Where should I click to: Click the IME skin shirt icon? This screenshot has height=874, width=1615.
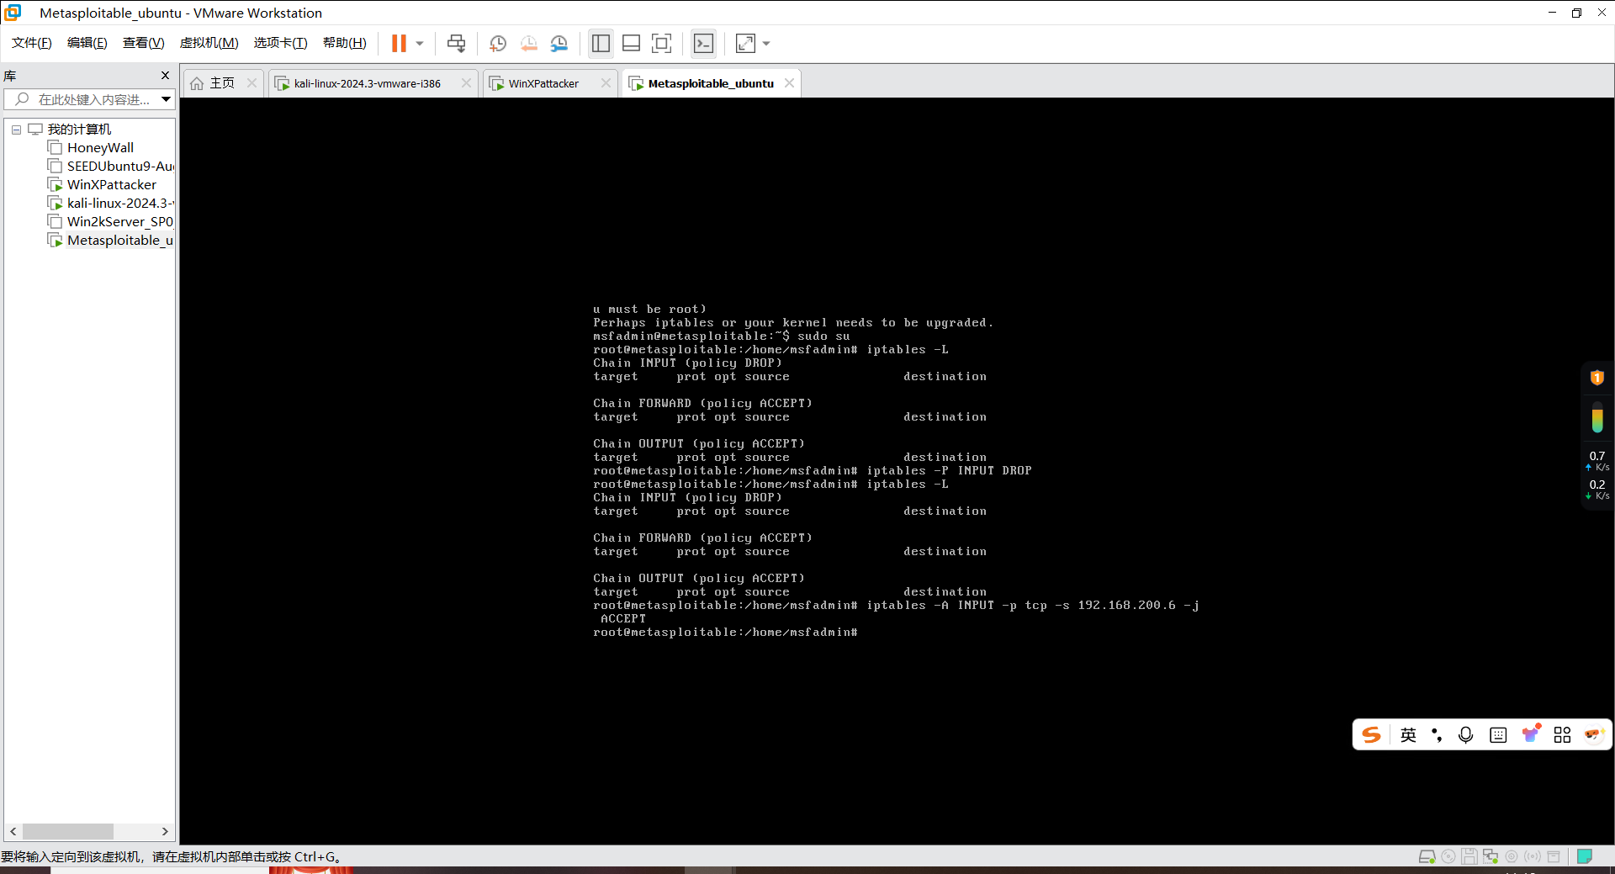click(x=1531, y=734)
